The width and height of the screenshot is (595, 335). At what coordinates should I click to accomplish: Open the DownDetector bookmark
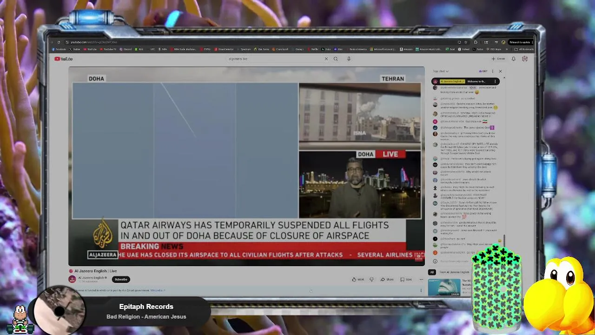pos(224,49)
